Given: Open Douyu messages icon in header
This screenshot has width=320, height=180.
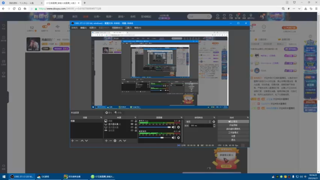Looking at the screenshot, I should pos(244,16).
